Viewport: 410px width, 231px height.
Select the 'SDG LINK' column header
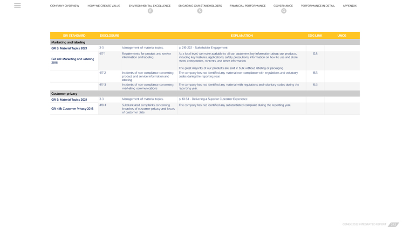click(315, 35)
